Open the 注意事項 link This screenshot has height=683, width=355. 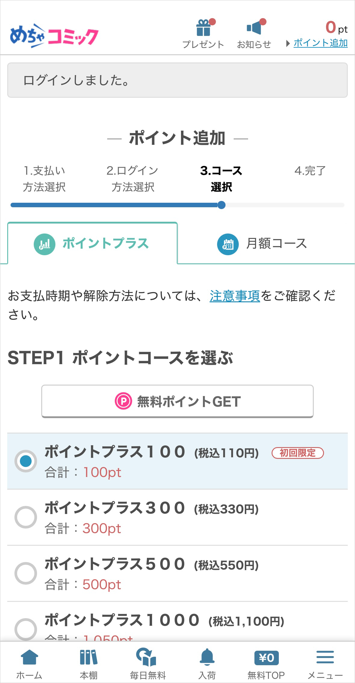[235, 296]
